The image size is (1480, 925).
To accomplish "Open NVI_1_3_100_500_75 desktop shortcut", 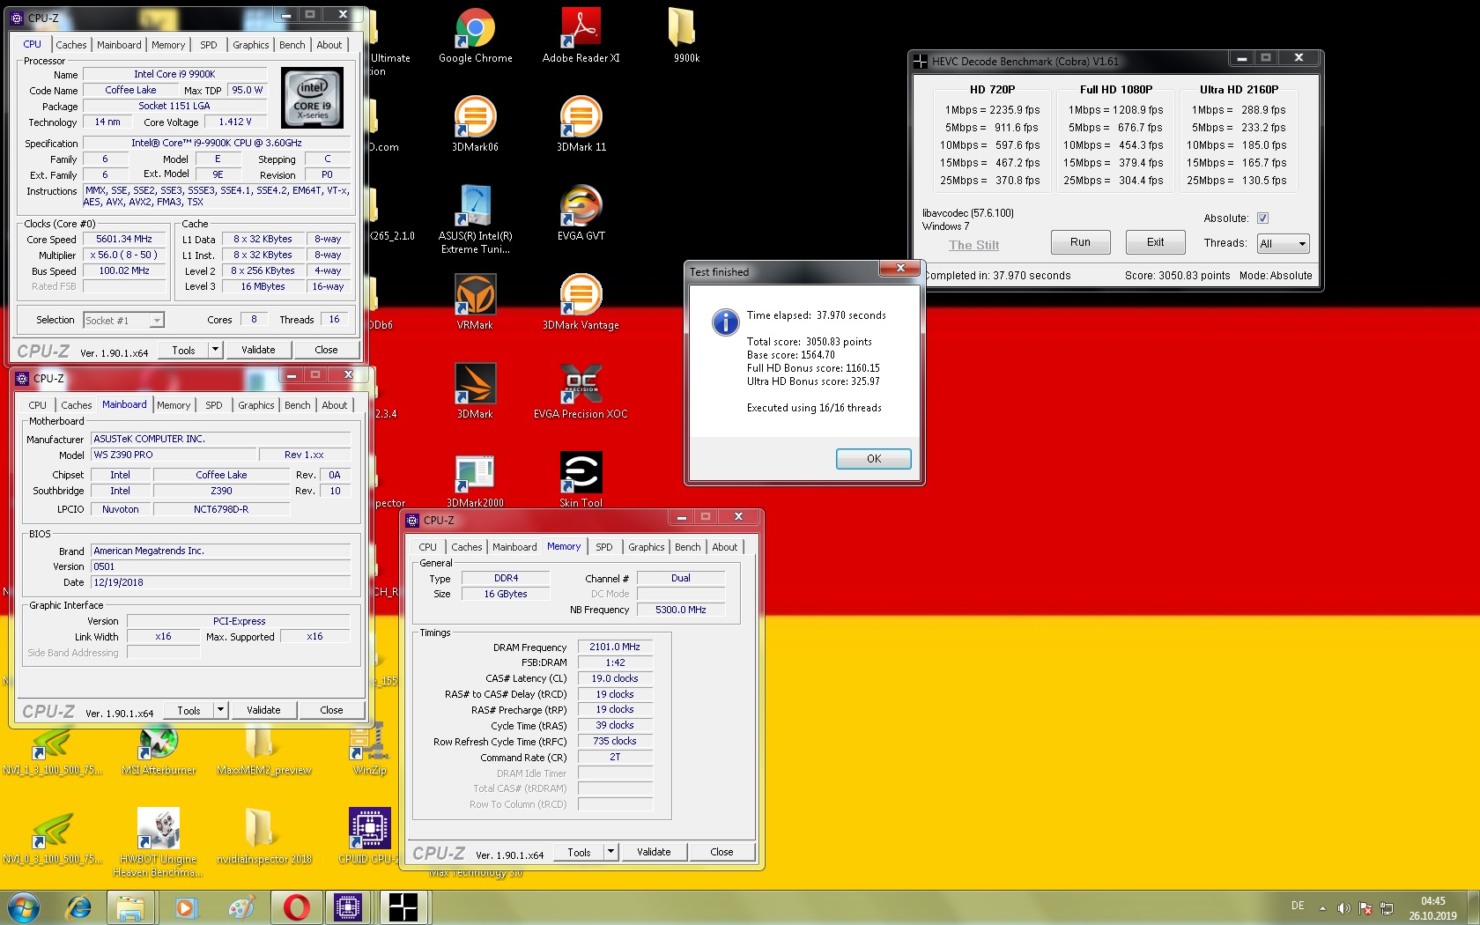I will pyautogui.click(x=53, y=749).
